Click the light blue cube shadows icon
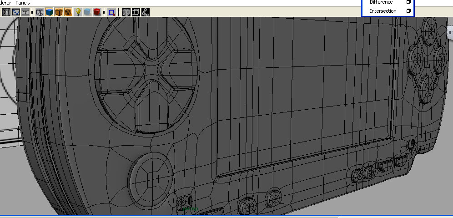 [x=87, y=12]
